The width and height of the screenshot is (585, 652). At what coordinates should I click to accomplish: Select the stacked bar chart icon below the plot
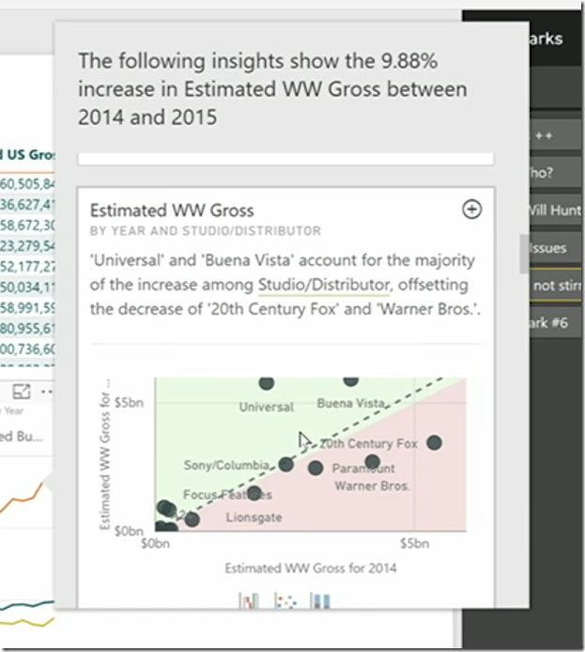tap(319, 600)
